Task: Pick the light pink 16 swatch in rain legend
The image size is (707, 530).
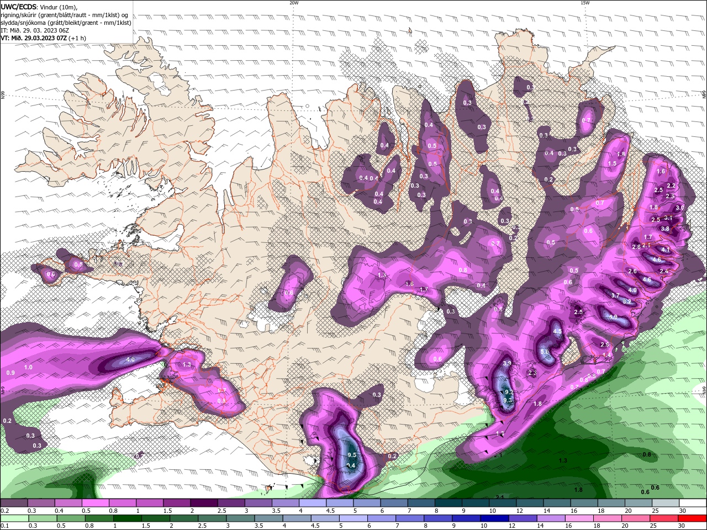Action: [x=579, y=518]
